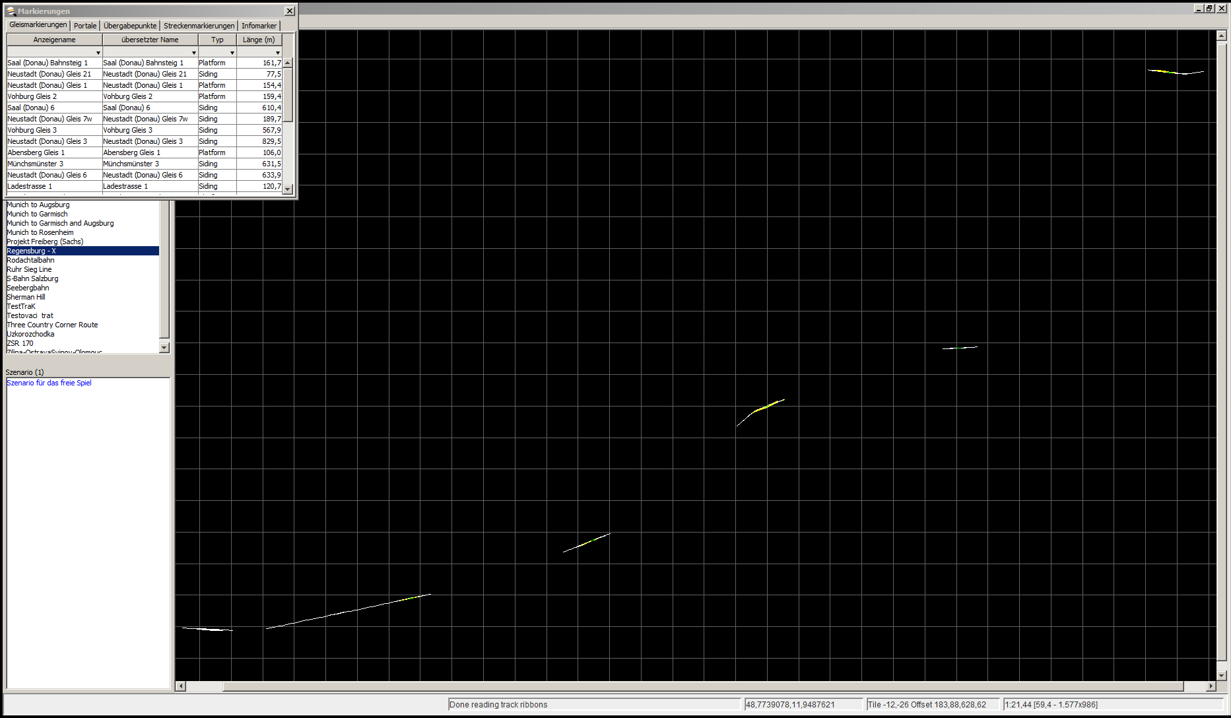Select row Neustadt (Donau) Gleis 1

click(145, 85)
